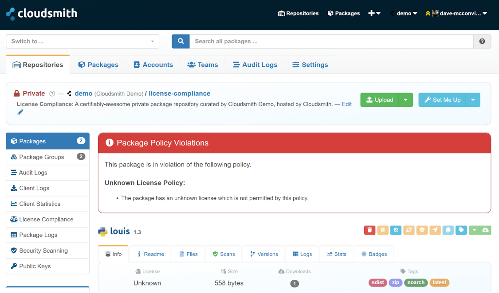The height and width of the screenshot is (293, 499).
Task: Select the Packages main tab
Action: (98, 65)
